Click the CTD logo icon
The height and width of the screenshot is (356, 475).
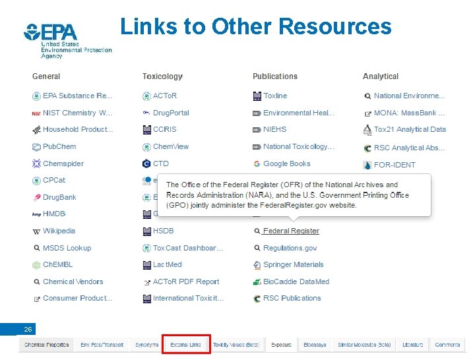coord(146,163)
